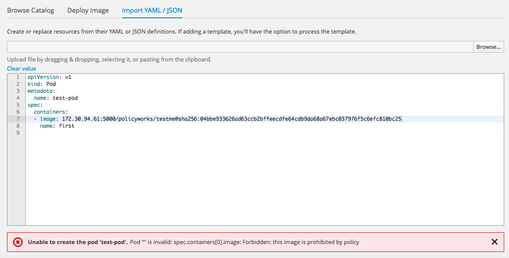Click line number 7 in gutter
Screen dimensions: 509x258
(18, 119)
